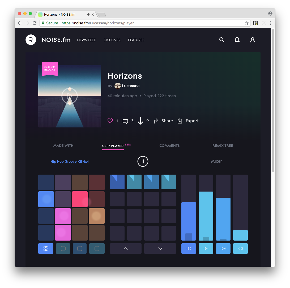Adjust the fourth mixer channel level bar

click(x=240, y=207)
